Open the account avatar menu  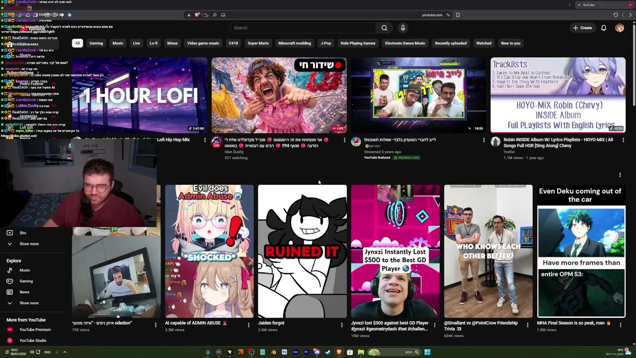pos(620,28)
